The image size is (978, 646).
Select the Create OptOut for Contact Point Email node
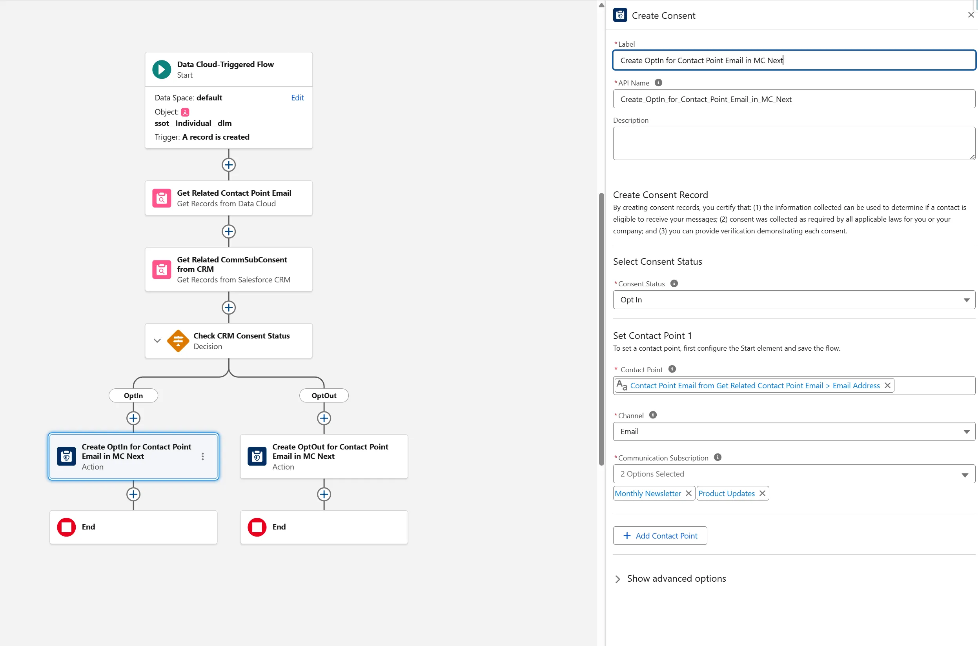click(x=324, y=457)
